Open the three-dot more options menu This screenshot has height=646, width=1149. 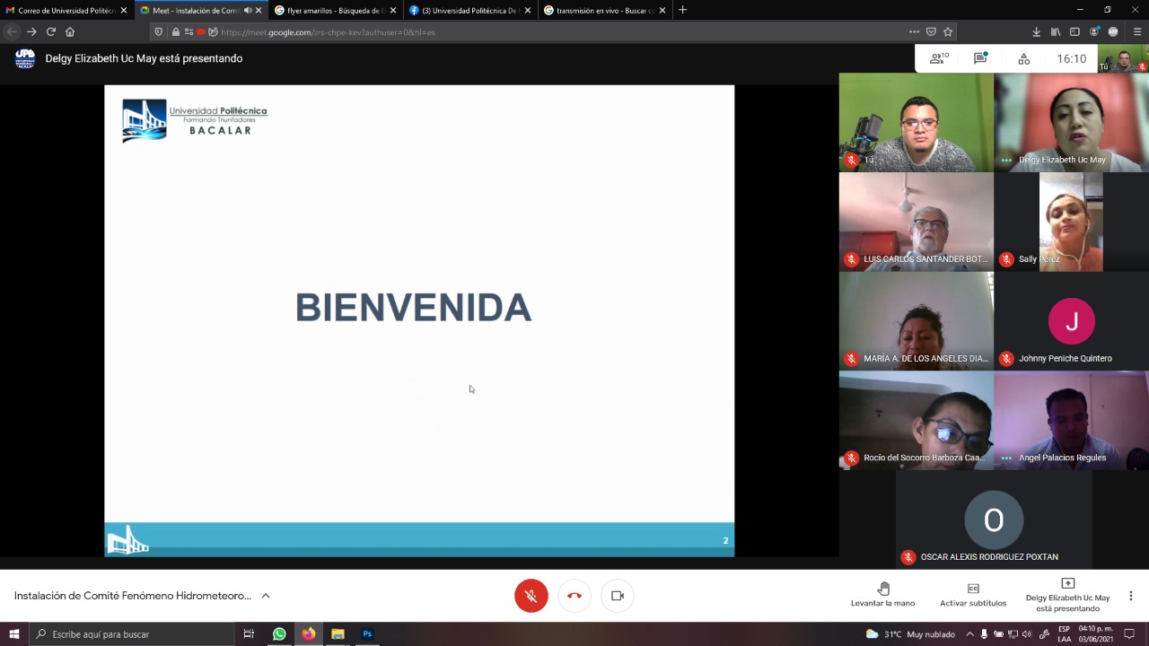(1131, 596)
